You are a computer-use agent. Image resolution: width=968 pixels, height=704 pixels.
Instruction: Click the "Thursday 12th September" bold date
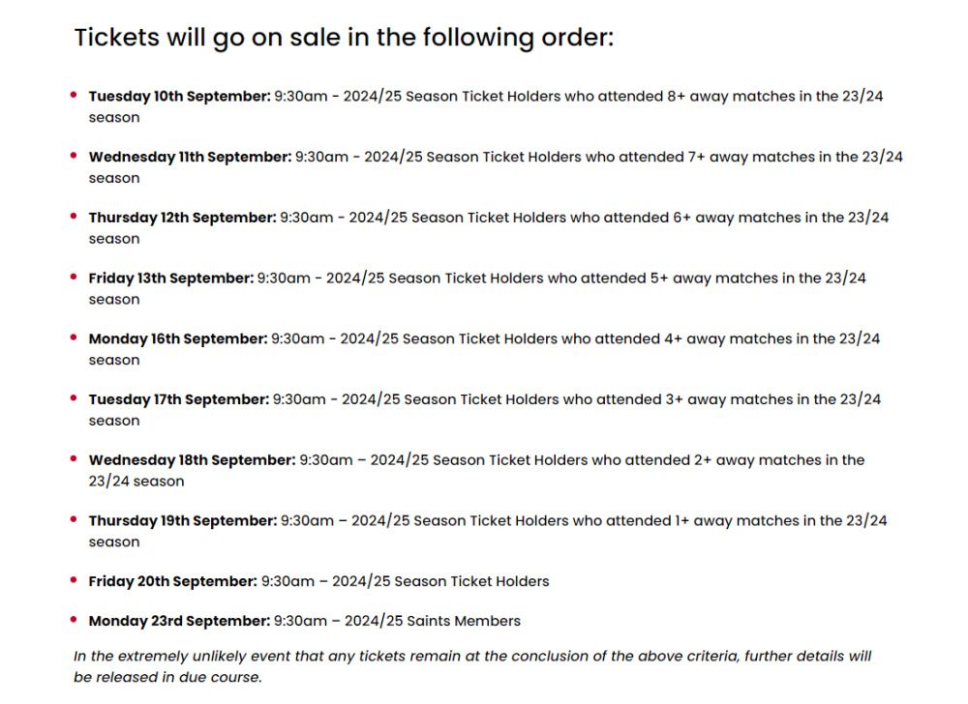[182, 218]
